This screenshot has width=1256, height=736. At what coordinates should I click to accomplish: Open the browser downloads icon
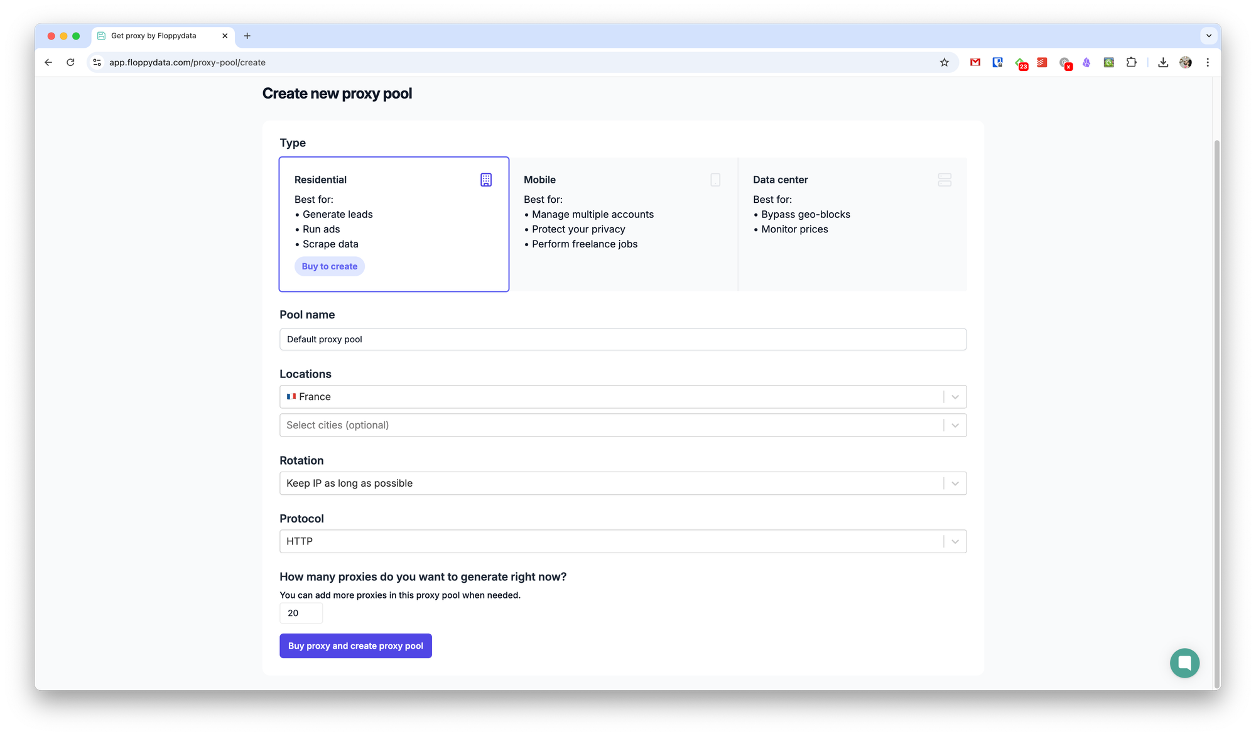(1163, 62)
